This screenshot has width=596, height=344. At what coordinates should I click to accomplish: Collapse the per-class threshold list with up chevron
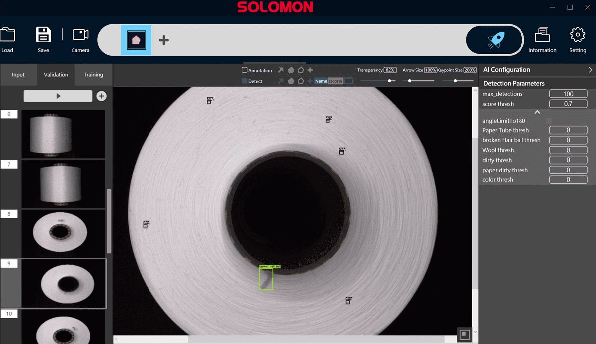[537, 112]
